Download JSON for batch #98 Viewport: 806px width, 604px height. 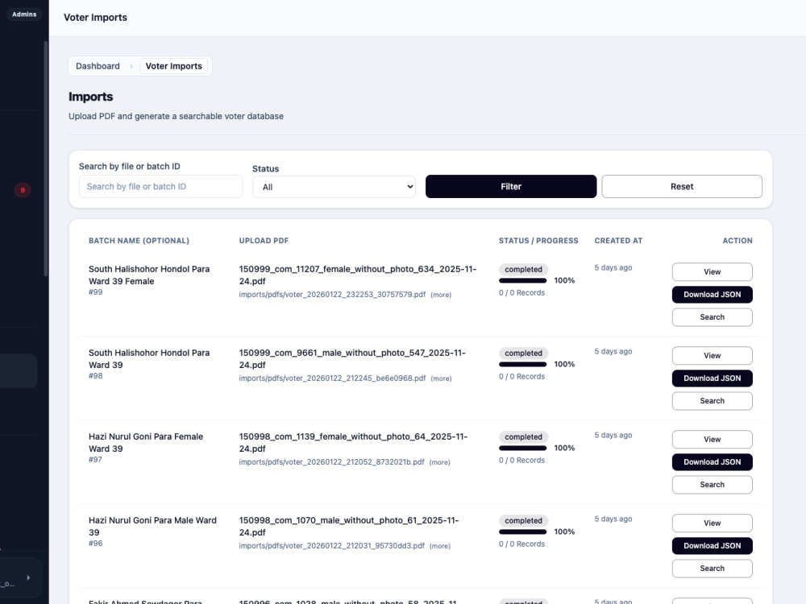(x=712, y=378)
